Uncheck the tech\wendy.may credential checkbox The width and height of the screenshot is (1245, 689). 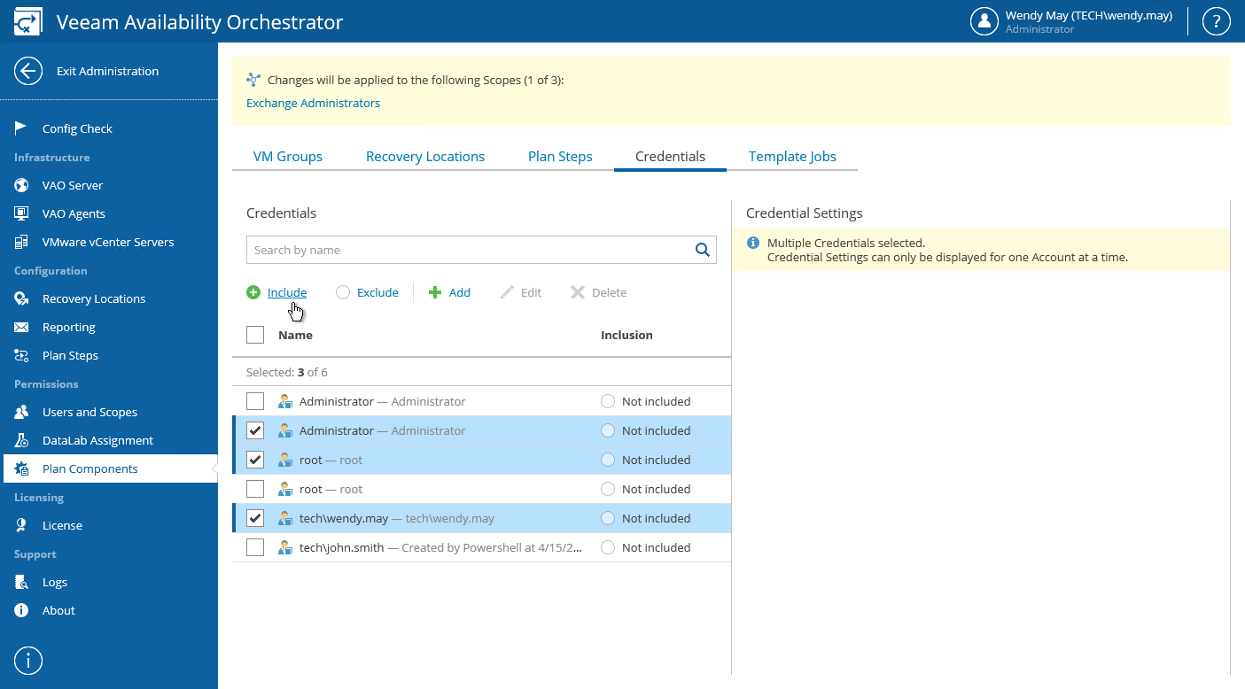[255, 518]
